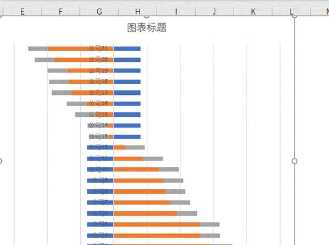Select column F header
The width and height of the screenshot is (329, 245).
click(61, 12)
